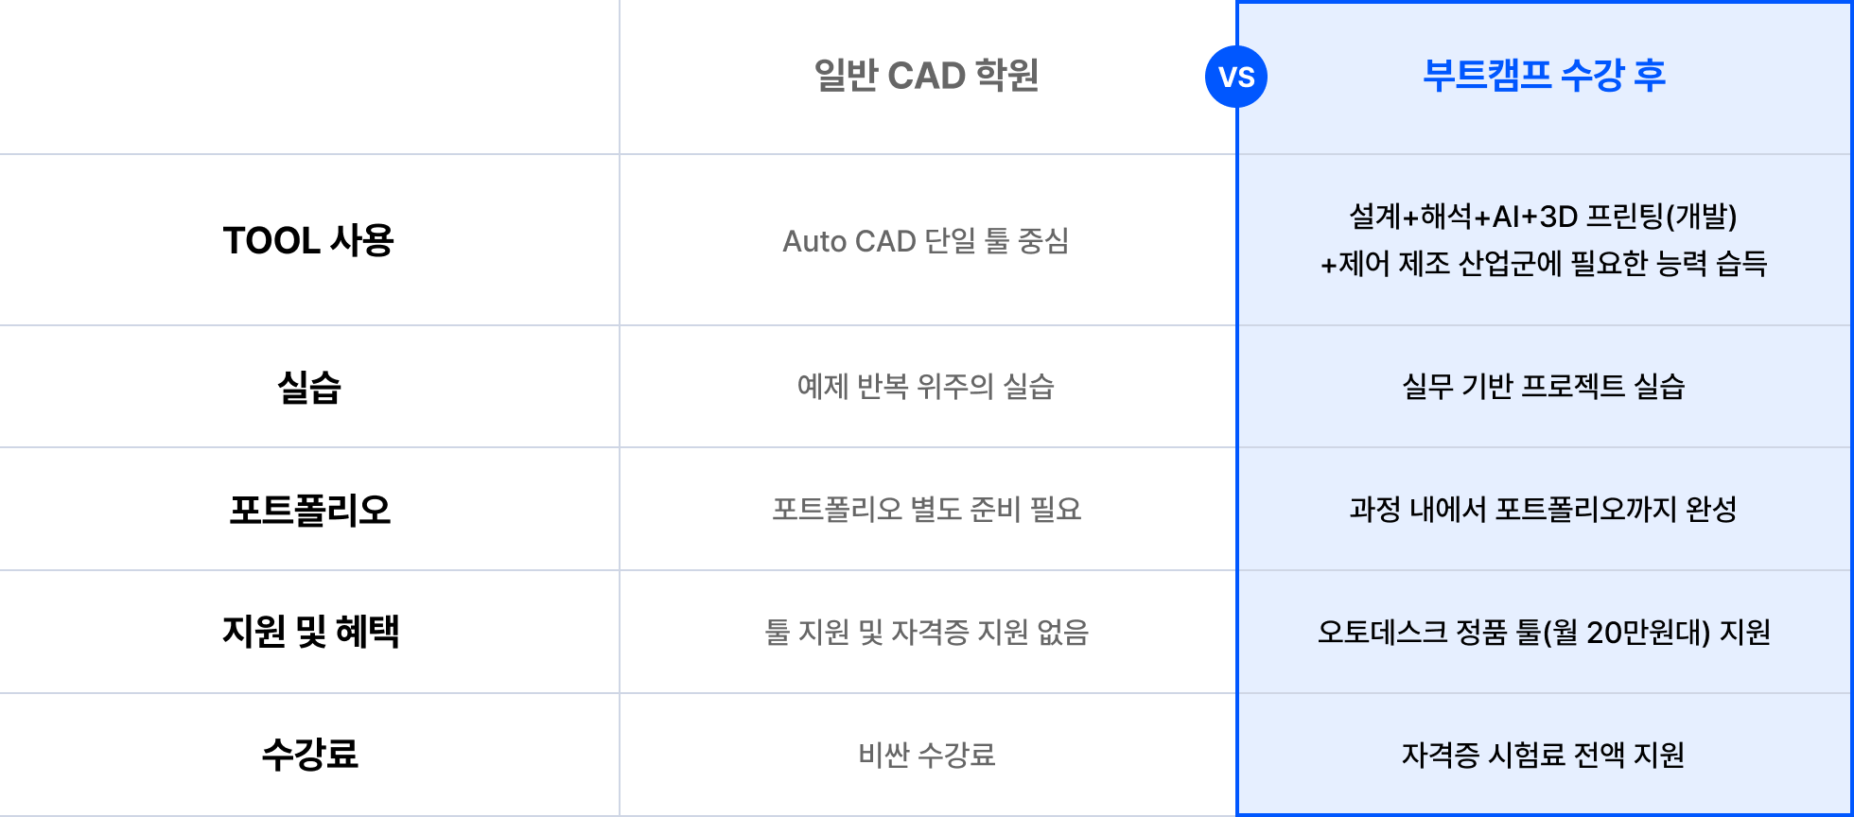Click the '일반 CAD 학원' column header
The image size is (1854, 817).
926,76
